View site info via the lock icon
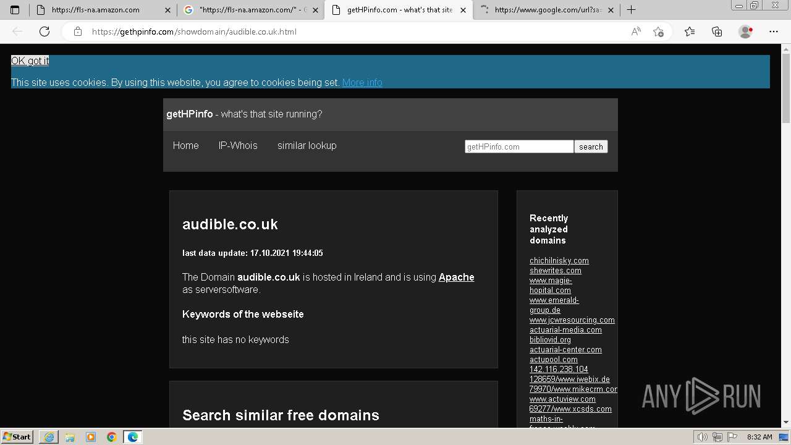Screen dimensions: 791x445 (78, 32)
